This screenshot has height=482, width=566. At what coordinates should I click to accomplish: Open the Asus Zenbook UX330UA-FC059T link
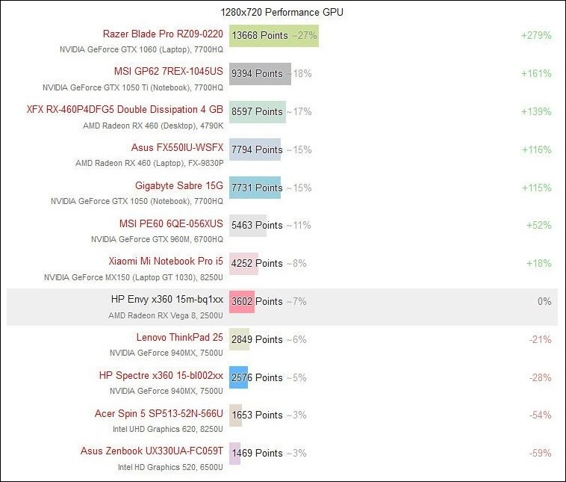152,452
